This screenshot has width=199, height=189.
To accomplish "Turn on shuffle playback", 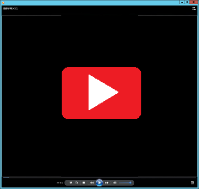I will (x=71, y=183).
